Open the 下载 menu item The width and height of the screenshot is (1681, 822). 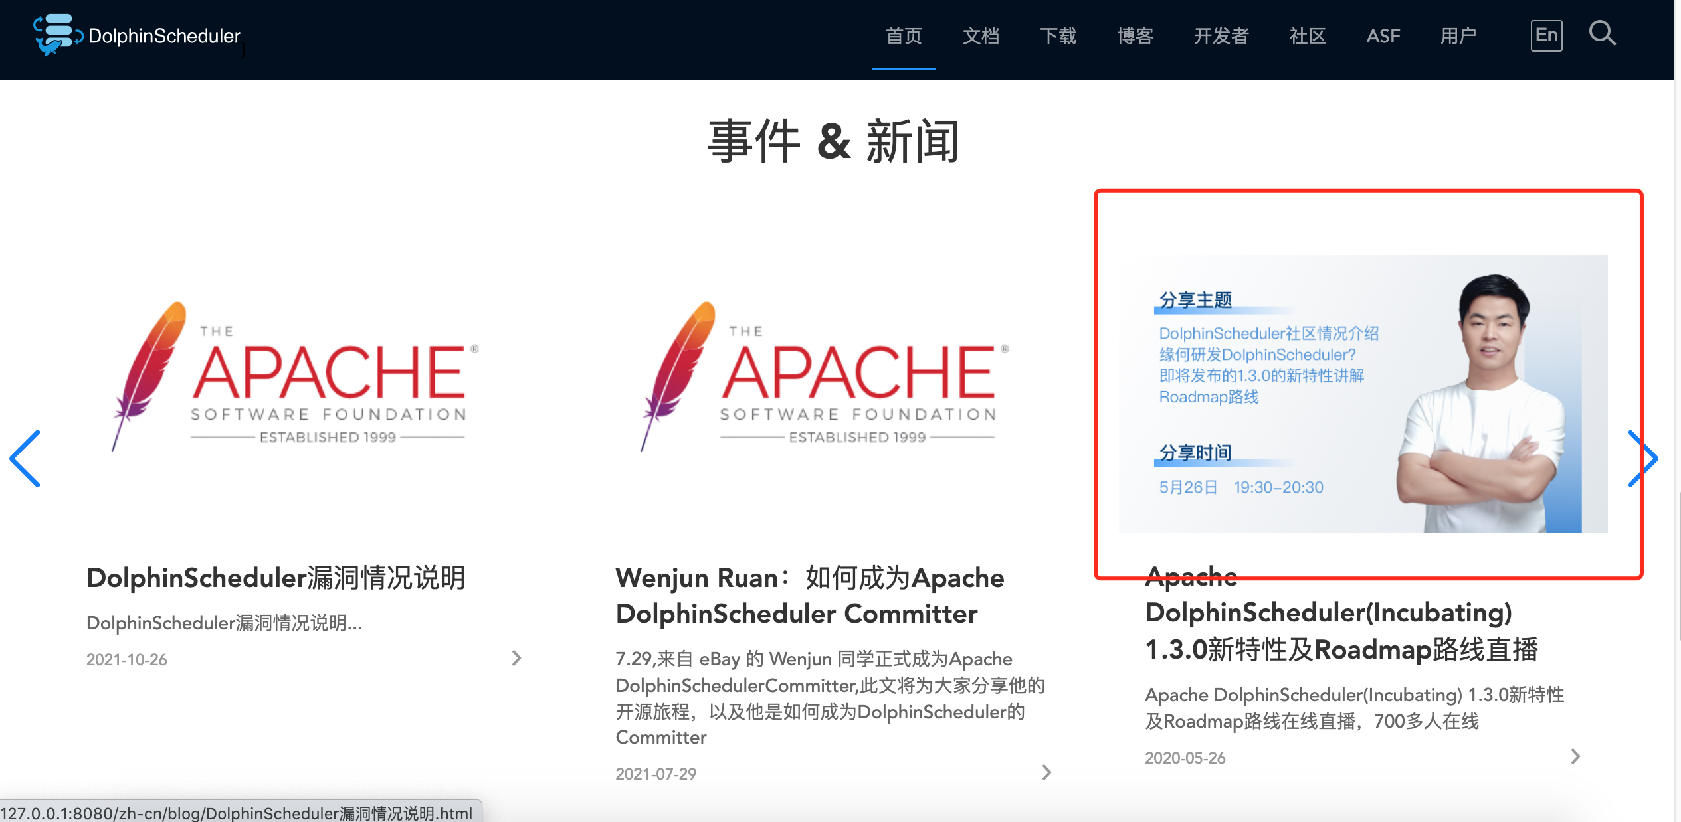[1058, 36]
